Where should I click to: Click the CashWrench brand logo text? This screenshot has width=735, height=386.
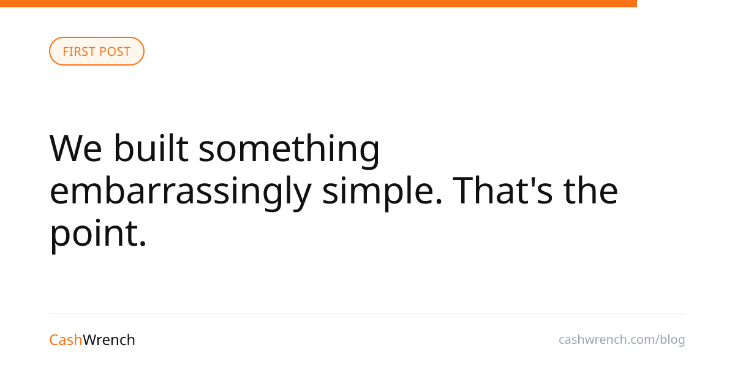[92, 340]
